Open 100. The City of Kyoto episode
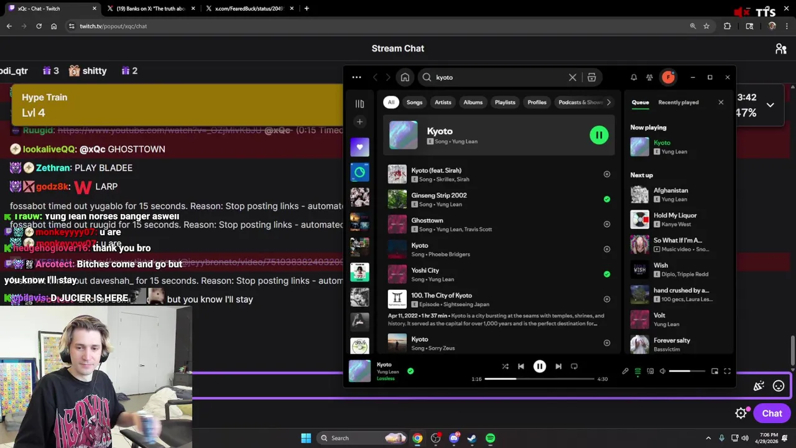This screenshot has width=796, height=448. click(x=441, y=296)
